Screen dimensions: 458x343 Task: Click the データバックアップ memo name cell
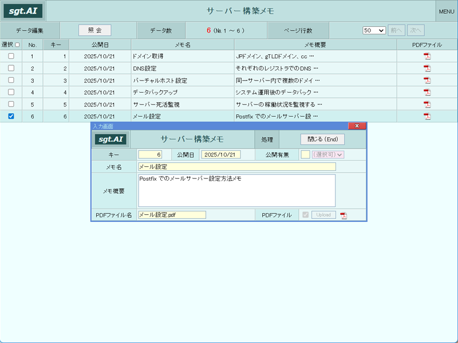(183, 93)
